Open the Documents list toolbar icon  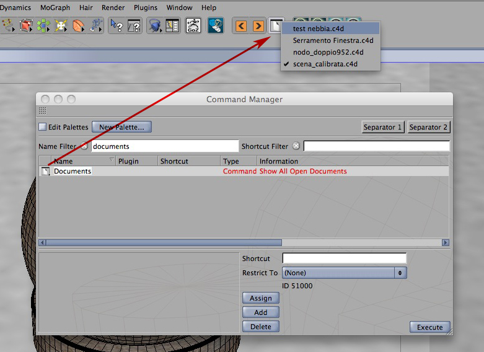tap(275, 26)
